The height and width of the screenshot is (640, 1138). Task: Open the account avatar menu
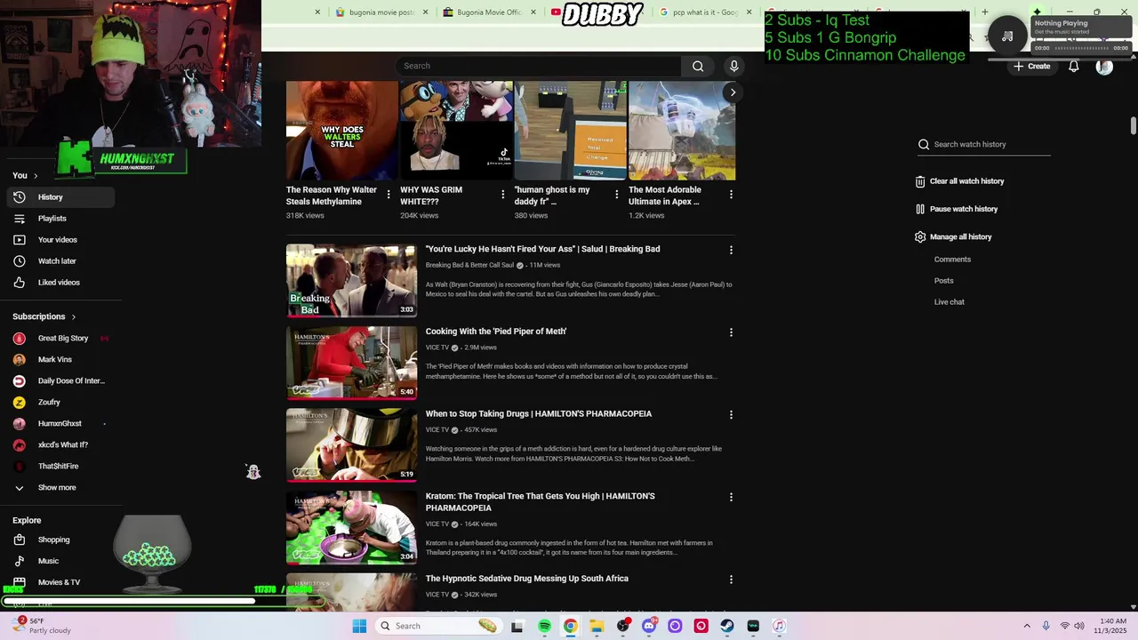pyautogui.click(x=1104, y=67)
